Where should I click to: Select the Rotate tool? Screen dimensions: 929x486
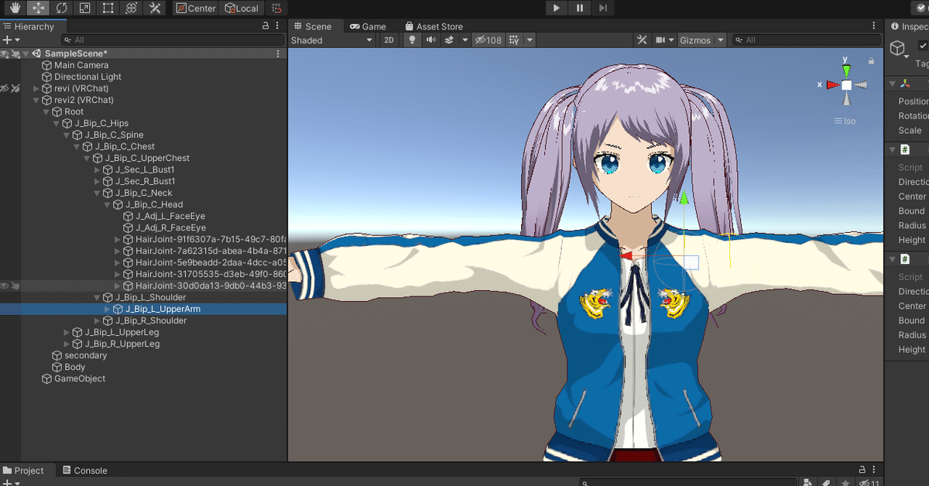coord(61,9)
